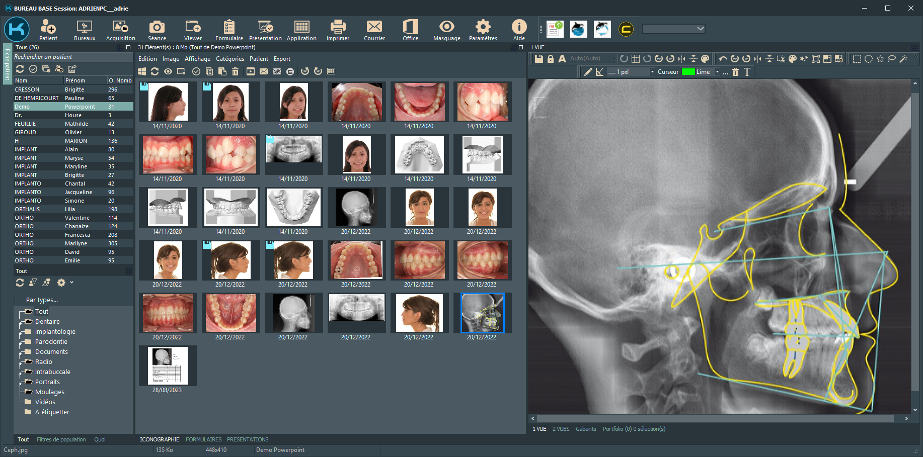Expand the Radio category in the tree
The height and width of the screenshot is (457, 923).
pos(21,362)
